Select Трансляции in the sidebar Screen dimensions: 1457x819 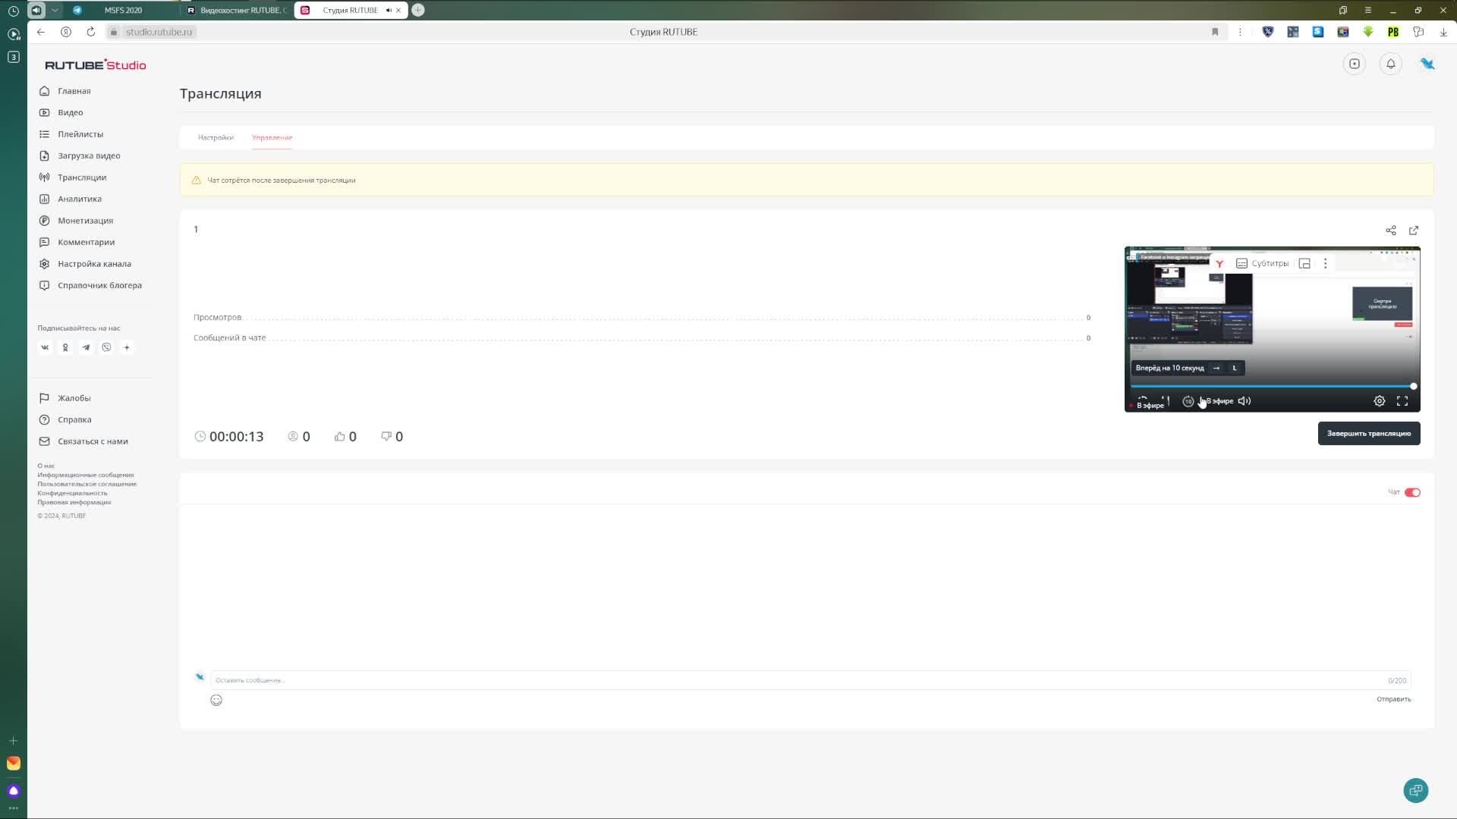pos(81,177)
